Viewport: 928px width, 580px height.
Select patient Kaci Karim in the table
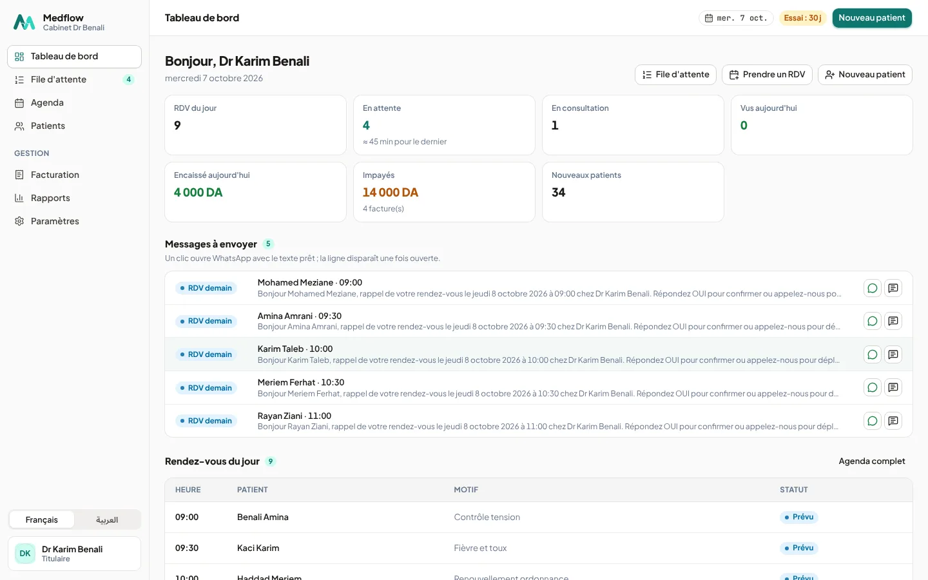(258, 548)
